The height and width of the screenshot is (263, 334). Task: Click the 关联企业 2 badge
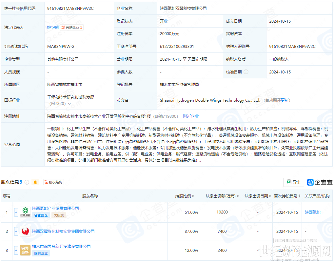coord(72,28)
